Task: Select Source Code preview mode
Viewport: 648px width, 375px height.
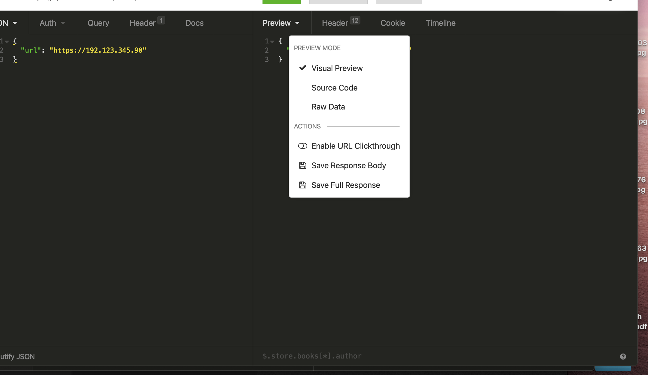Action: tap(334, 88)
